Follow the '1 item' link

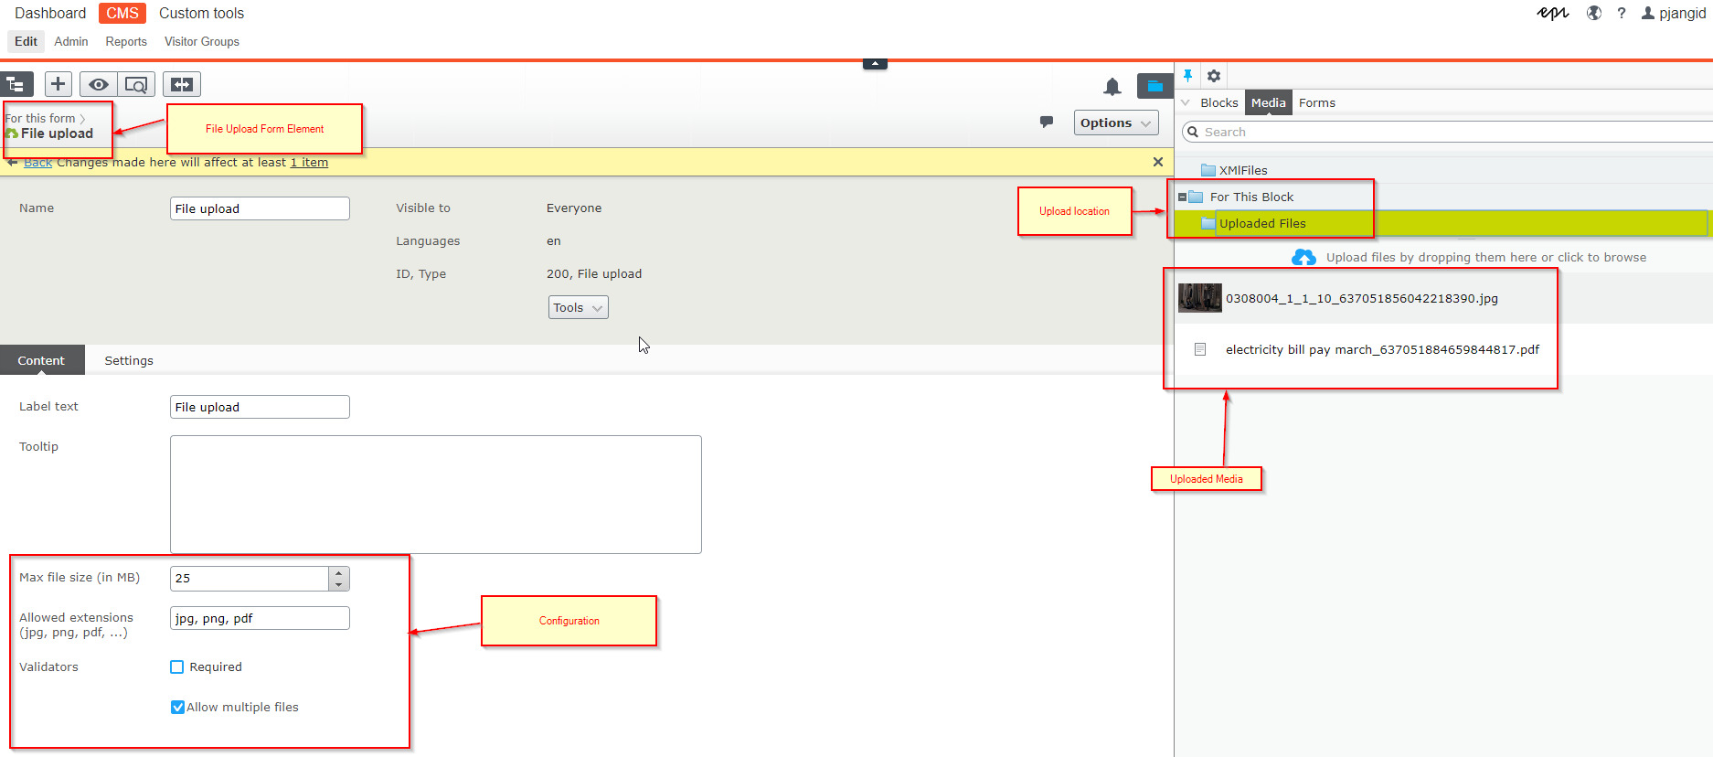309,163
